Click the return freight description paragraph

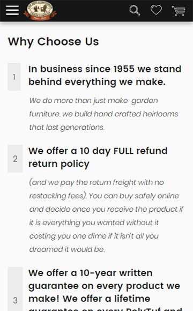pyautogui.click(x=106, y=216)
